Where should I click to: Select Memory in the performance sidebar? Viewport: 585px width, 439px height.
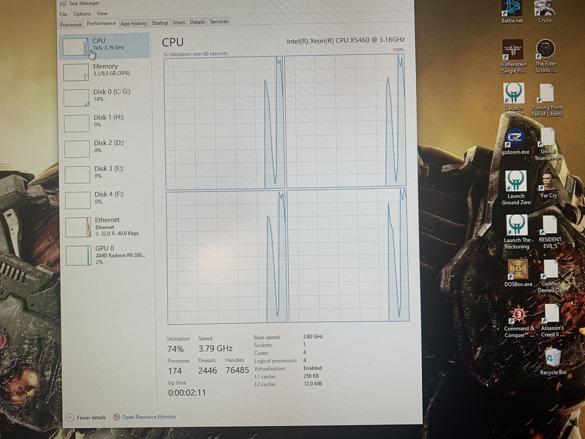(105, 70)
